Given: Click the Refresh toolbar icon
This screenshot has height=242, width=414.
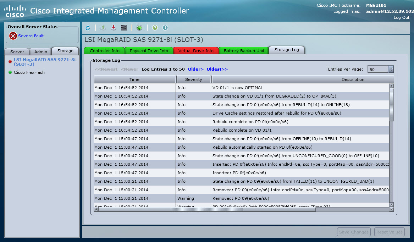Looking at the screenshot, I should 88,28.
